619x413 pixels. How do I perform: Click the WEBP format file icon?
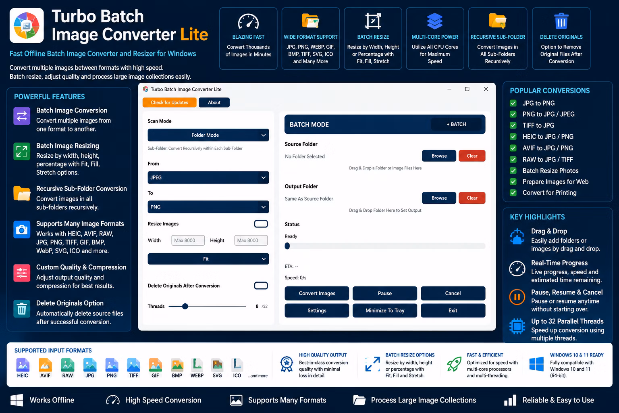(x=197, y=365)
